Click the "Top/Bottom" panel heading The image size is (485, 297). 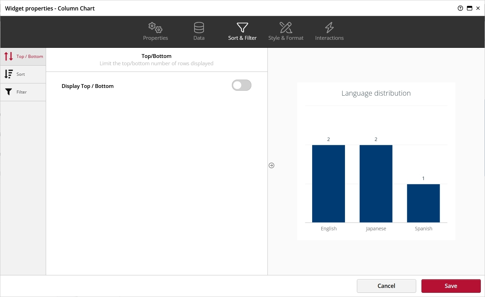(x=156, y=56)
